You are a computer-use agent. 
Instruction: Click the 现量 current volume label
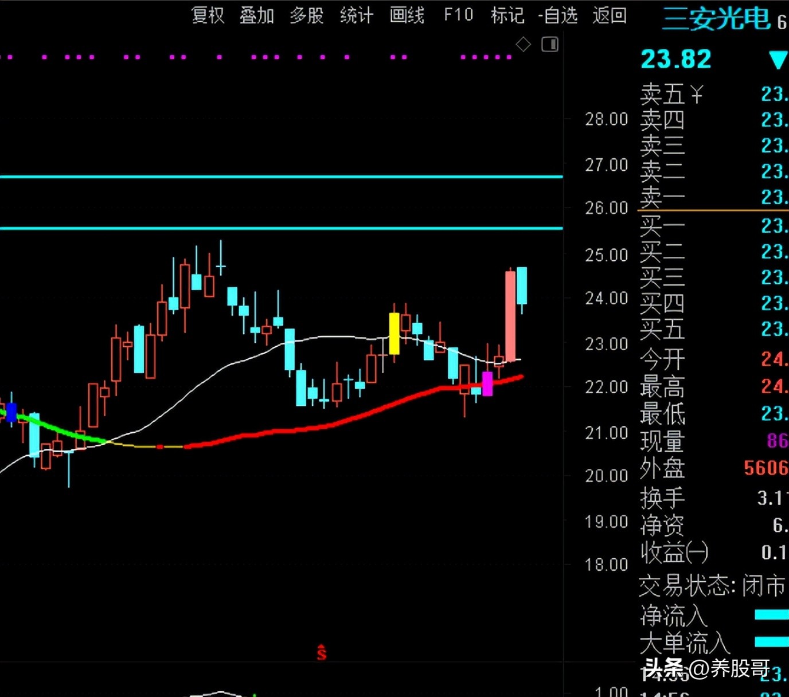(x=662, y=441)
